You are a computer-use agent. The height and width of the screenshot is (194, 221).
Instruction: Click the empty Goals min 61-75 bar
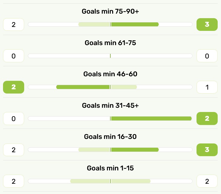(110, 56)
